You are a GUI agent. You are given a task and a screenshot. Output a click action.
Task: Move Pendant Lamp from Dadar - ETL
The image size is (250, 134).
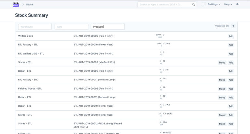point(222,98)
